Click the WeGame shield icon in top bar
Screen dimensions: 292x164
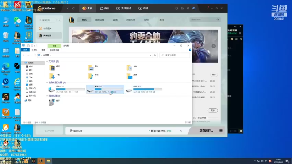click(177, 8)
